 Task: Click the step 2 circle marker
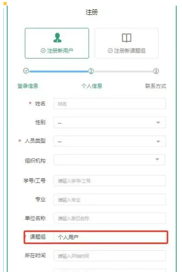click(91, 71)
